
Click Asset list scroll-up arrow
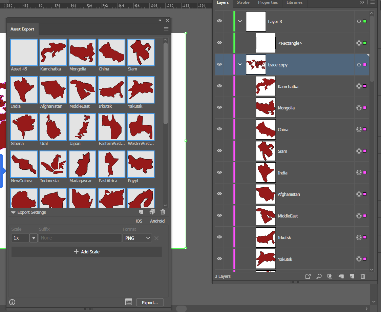click(x=166, y=40)
